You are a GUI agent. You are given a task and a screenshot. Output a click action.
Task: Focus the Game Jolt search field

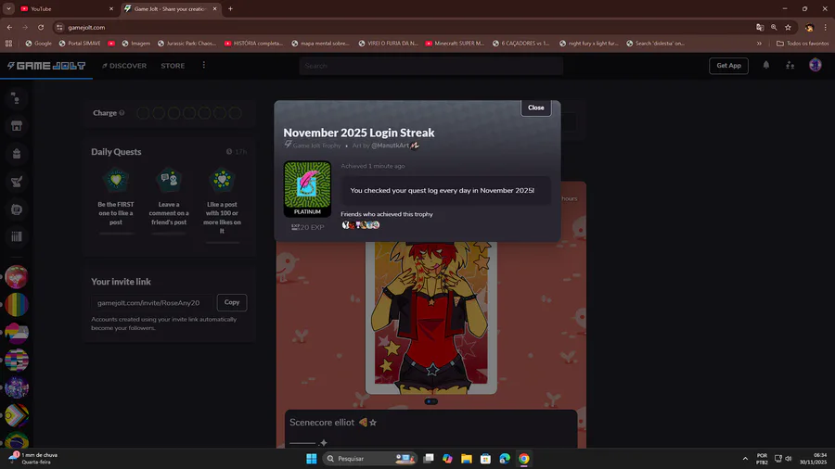click(x=430, y=66)
